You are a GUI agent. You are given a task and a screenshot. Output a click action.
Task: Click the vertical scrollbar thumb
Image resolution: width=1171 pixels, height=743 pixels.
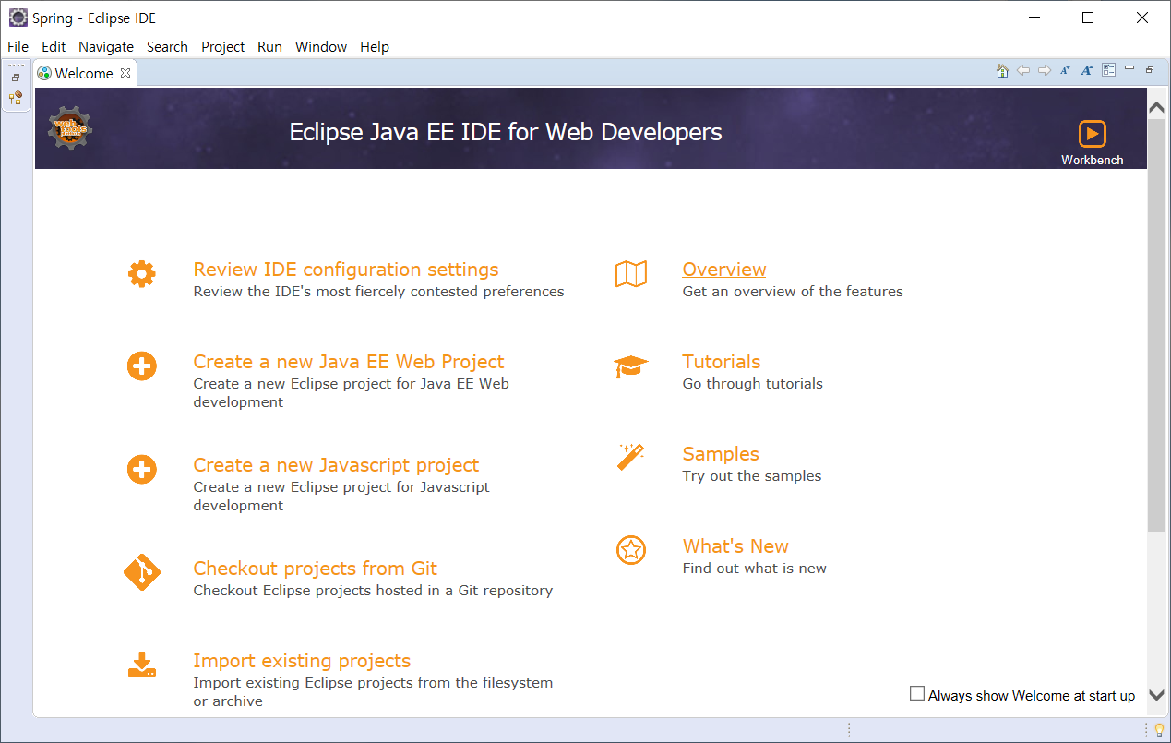[x=1156, y=325]
